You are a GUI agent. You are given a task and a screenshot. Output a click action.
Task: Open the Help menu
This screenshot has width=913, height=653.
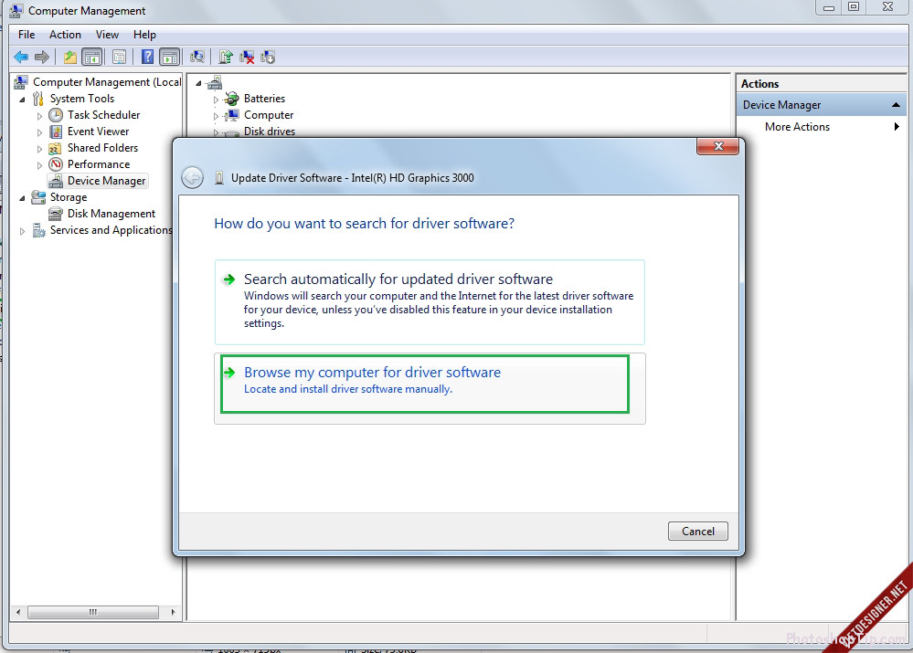(x=144, y=35)
